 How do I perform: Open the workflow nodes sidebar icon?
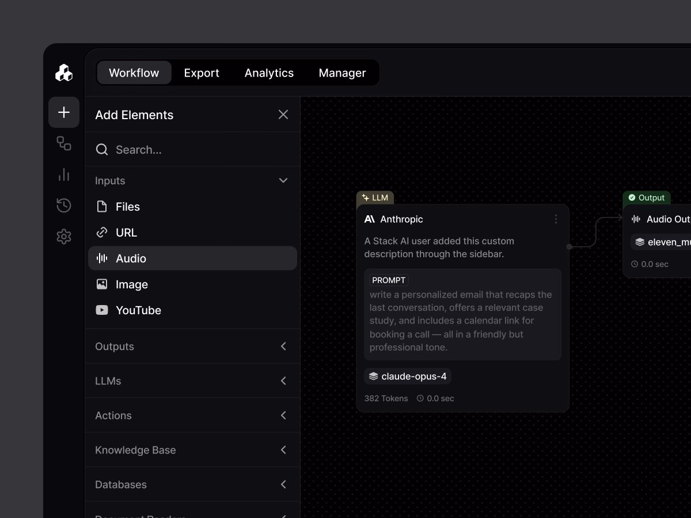(x=64, y=143)
